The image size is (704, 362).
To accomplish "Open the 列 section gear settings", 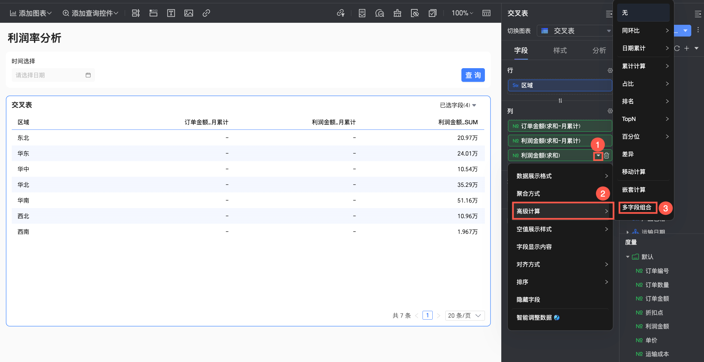I will point(610,111).
